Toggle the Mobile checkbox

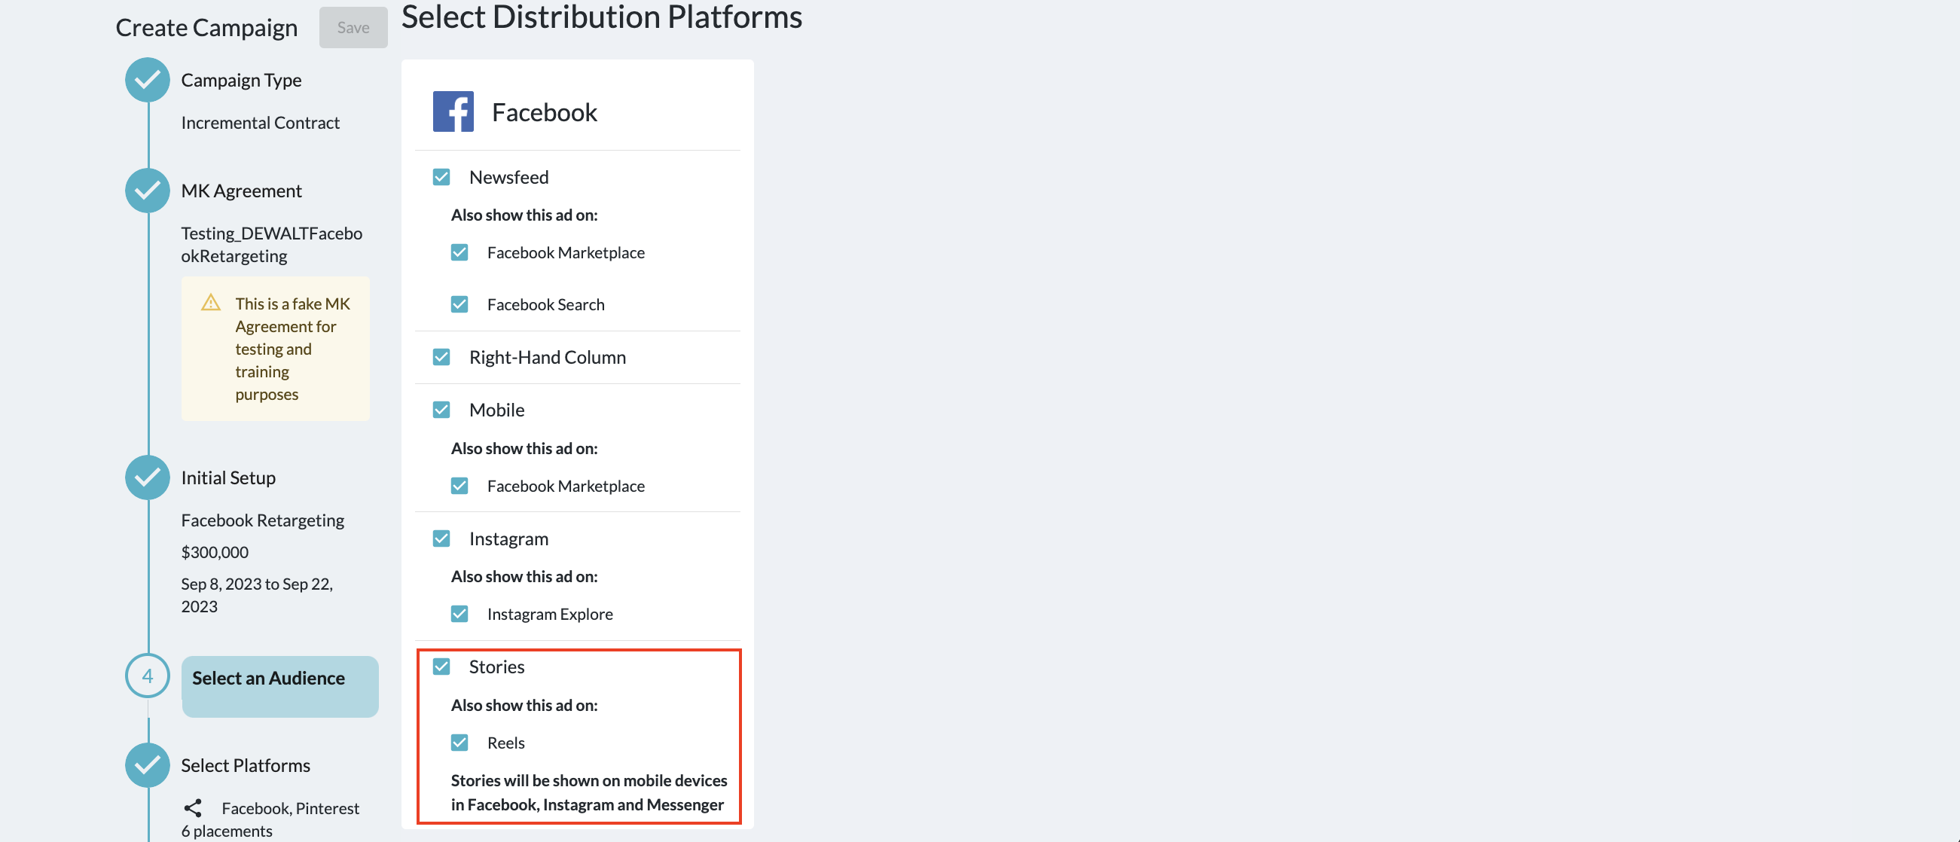click(441, 410)
